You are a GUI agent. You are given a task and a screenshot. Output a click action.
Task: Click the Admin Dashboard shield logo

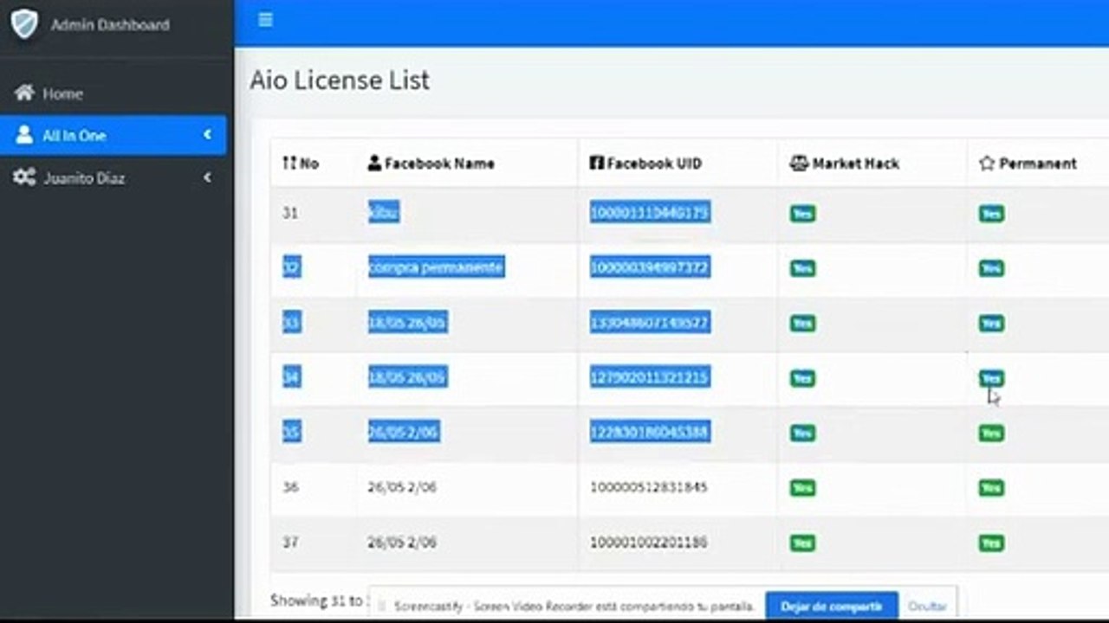(24, 23)
